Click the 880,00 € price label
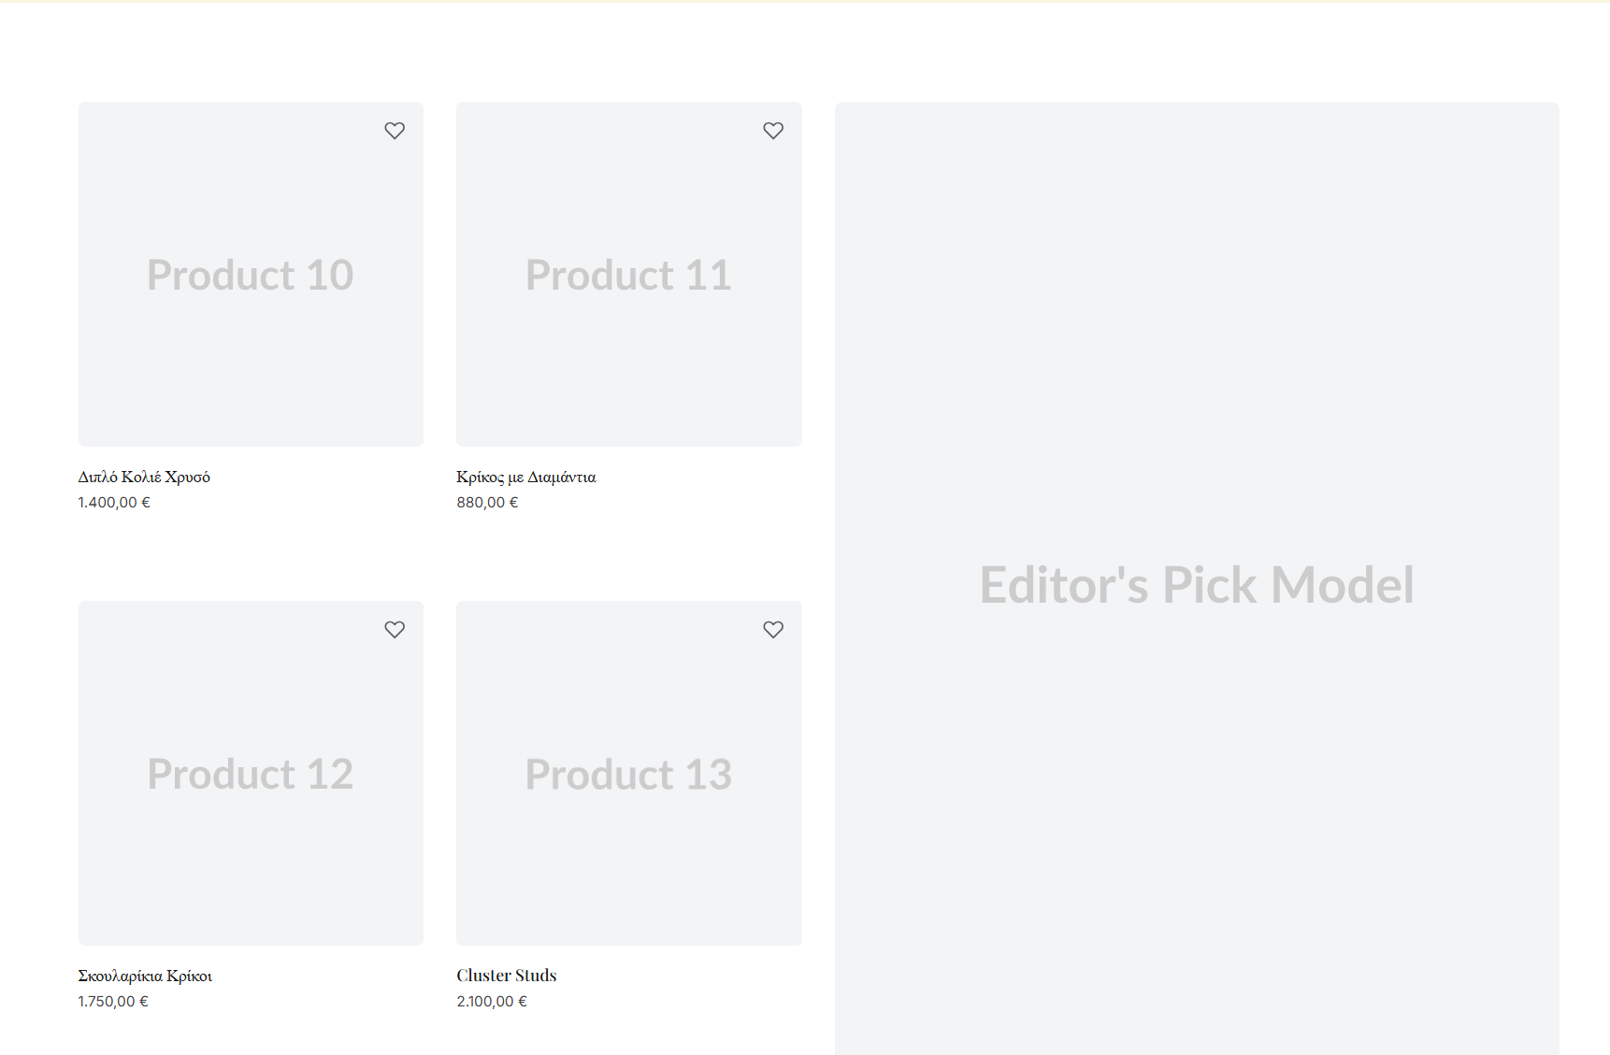This screenshot has height=1055, width=1610. point(487,502)
